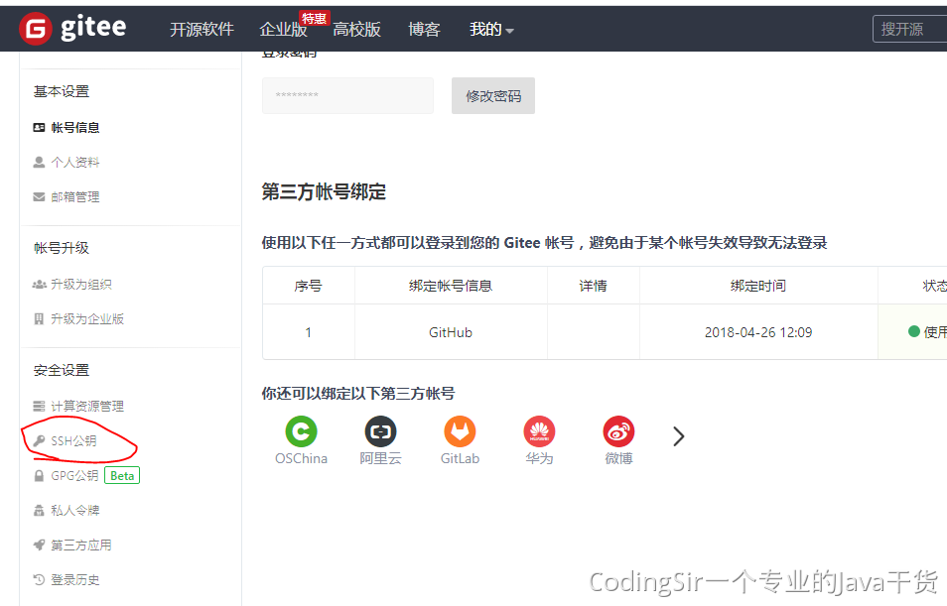The height and width of the screenshot is (606, 947).
Task: Click the GPG公钥 lock icon
Action: (39, 476)
